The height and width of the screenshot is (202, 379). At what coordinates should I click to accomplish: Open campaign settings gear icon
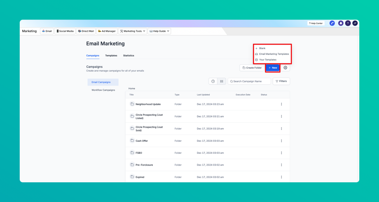[285, 68]
